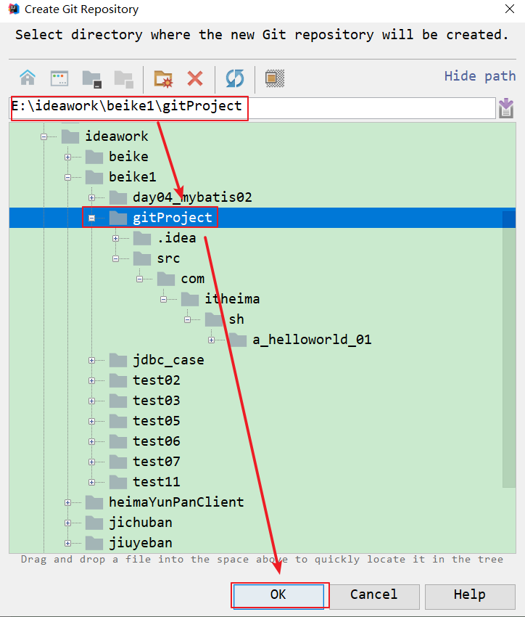The height and width of the screenshot is (617, 525).
Task: Click the Project directory icon
Action: click(x=91, y=78)
